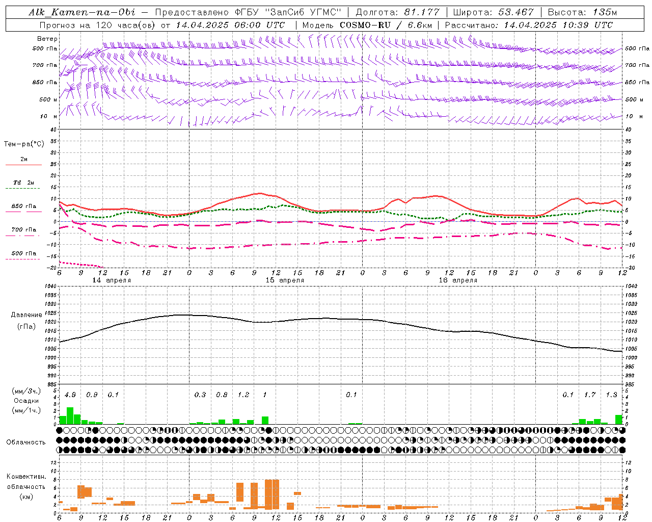The height and width of the screenshot is (522, 652).
Task: Select the (мм/3ч.) unit label
Action: (x=26, y=391)
